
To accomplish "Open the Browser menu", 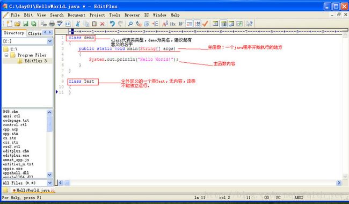I will 132,15.
